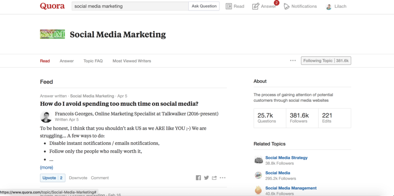394x196 pixels.
Task: Open more options dots beside share icons
Action: (223, 178)
